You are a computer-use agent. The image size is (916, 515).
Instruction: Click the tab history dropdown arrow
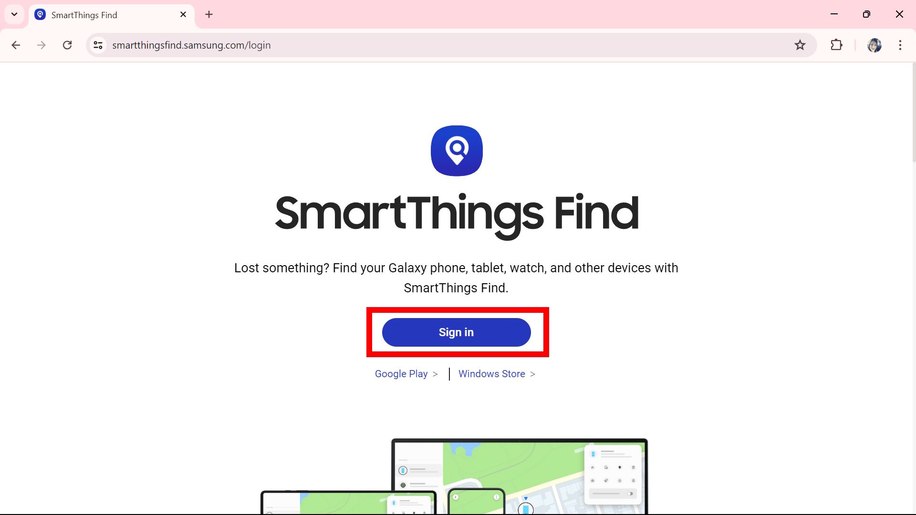(x=14, y=14)
